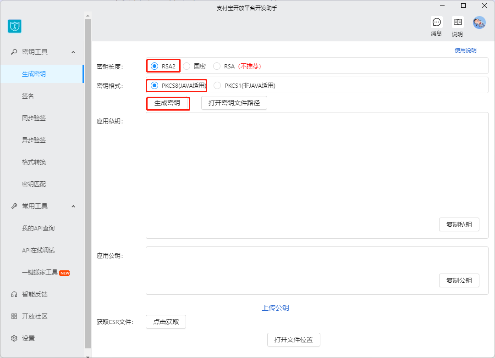Click the 点击获取 CSR button
The height and width of the screenshot is (358, 495).
pyautogui.click(x=166, y=322)
